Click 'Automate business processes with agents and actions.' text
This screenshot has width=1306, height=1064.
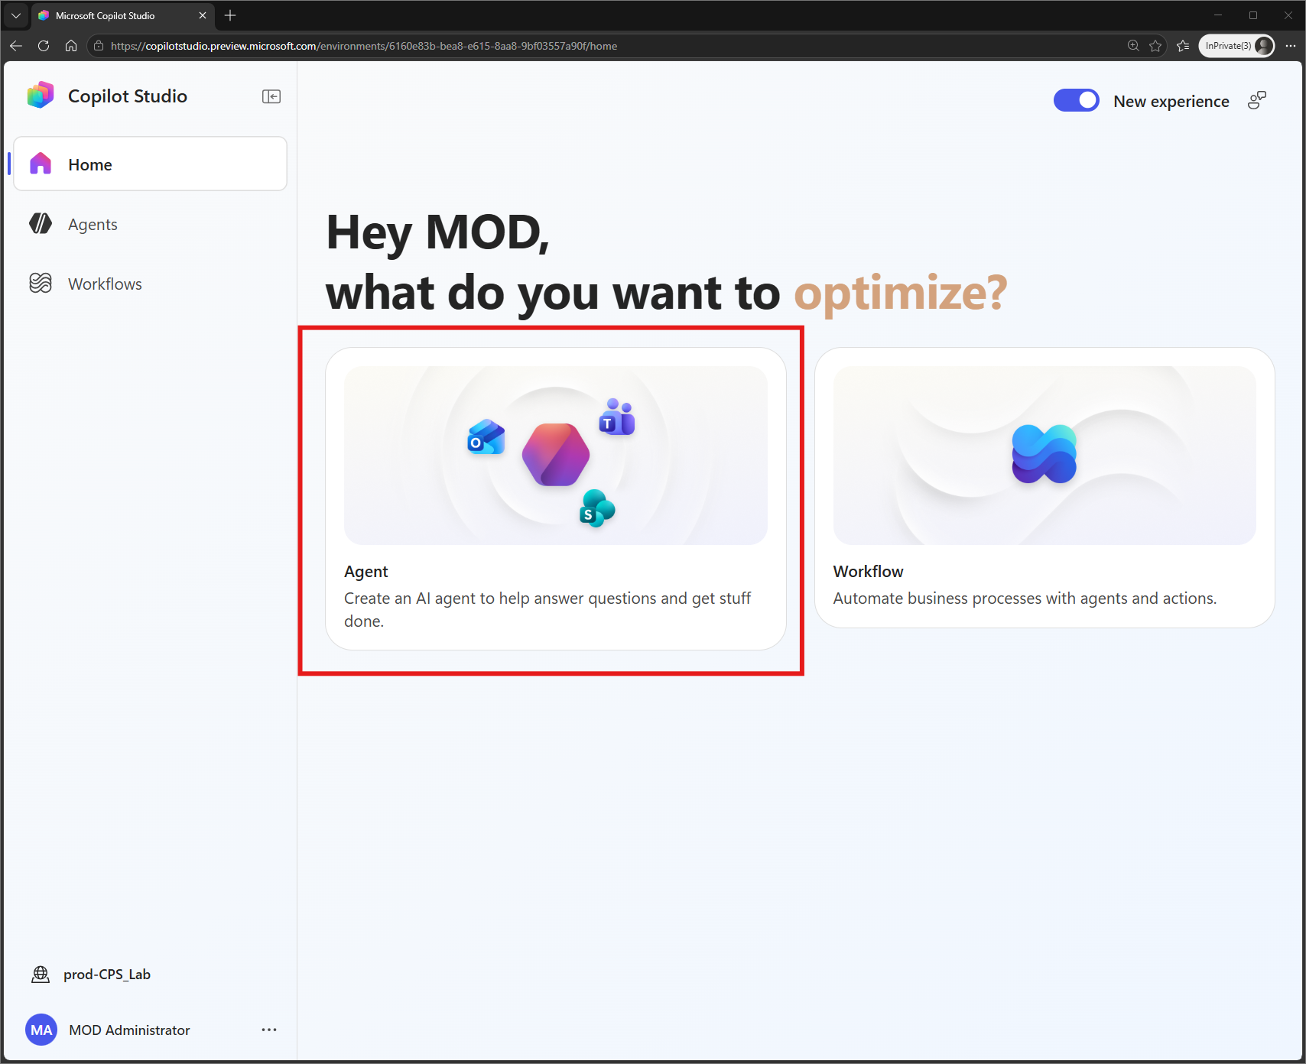(1025, 598)
